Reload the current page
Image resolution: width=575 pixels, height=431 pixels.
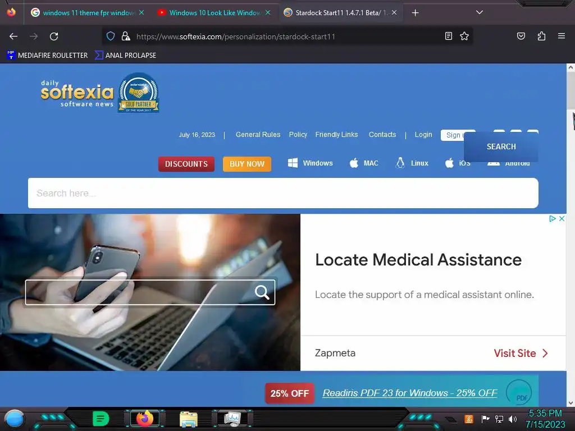[54, 36]
